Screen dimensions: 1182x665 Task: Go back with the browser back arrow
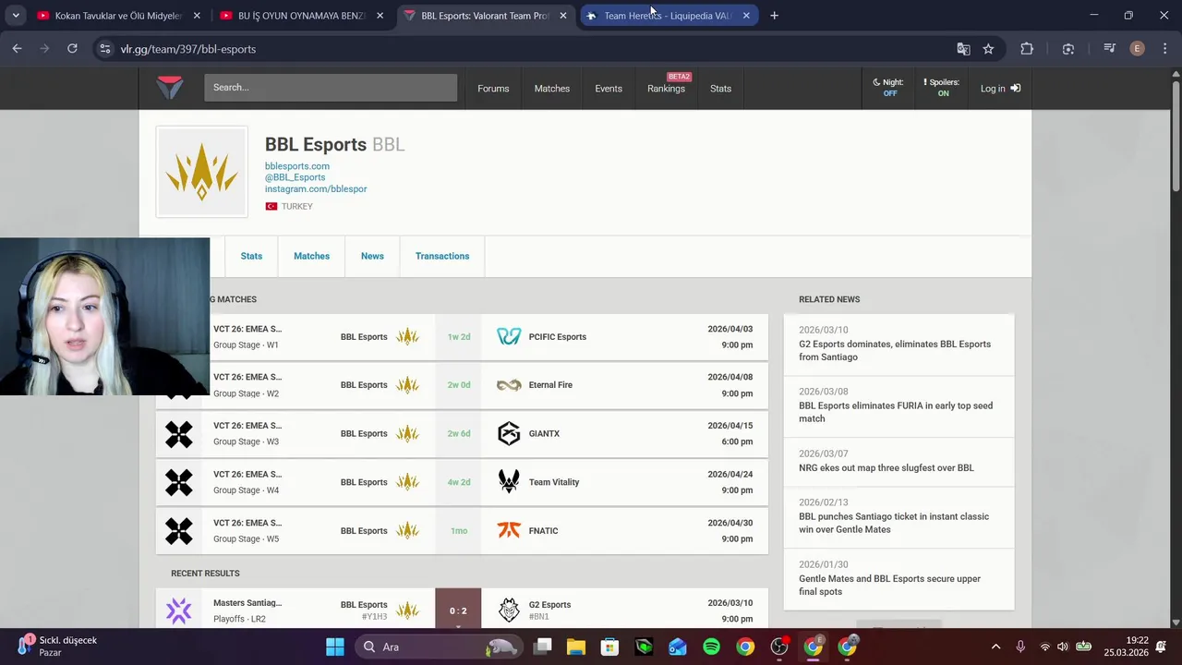tap(17, 49)
